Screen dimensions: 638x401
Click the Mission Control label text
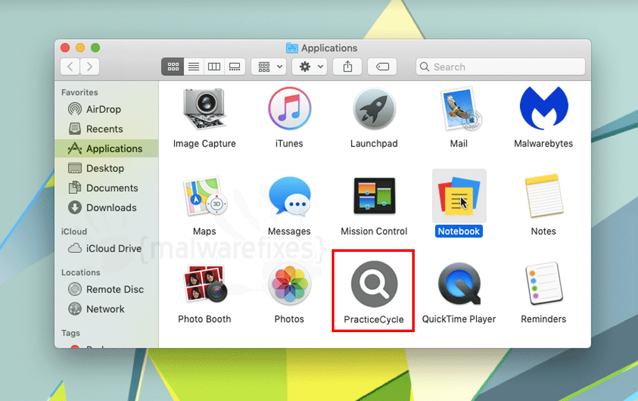(374, 231)
